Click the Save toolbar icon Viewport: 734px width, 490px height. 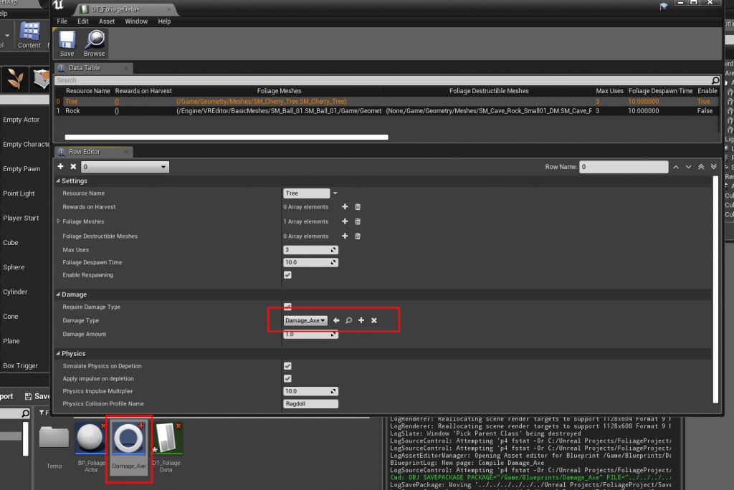67,44
